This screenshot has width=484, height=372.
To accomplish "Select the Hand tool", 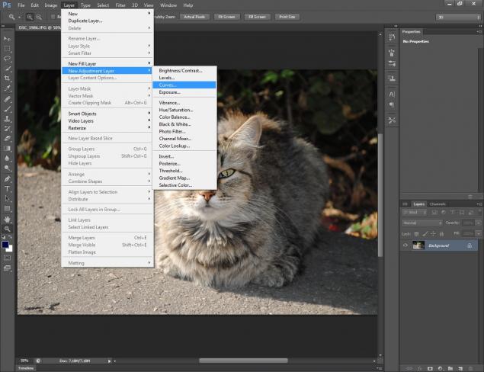I will pyautogui.click(x=8, y=218).
